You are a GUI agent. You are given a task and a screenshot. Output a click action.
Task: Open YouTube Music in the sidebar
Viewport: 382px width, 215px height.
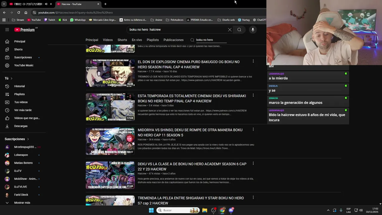coord(24,65)
